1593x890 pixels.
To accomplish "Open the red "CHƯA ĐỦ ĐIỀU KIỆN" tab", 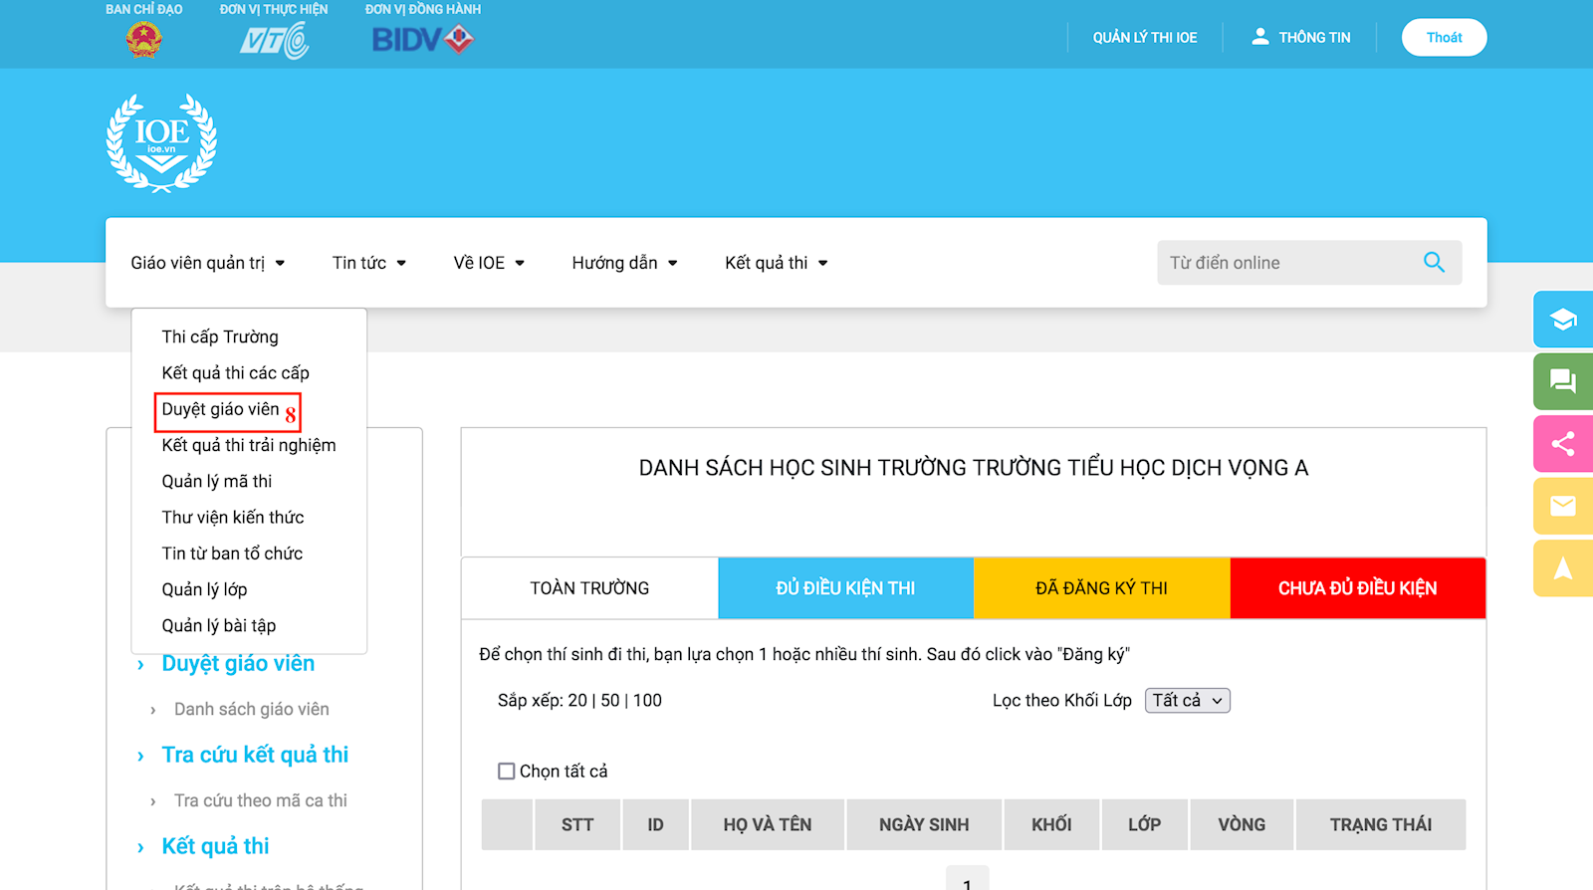I will pyautogui.click(x=1357, y=588).
